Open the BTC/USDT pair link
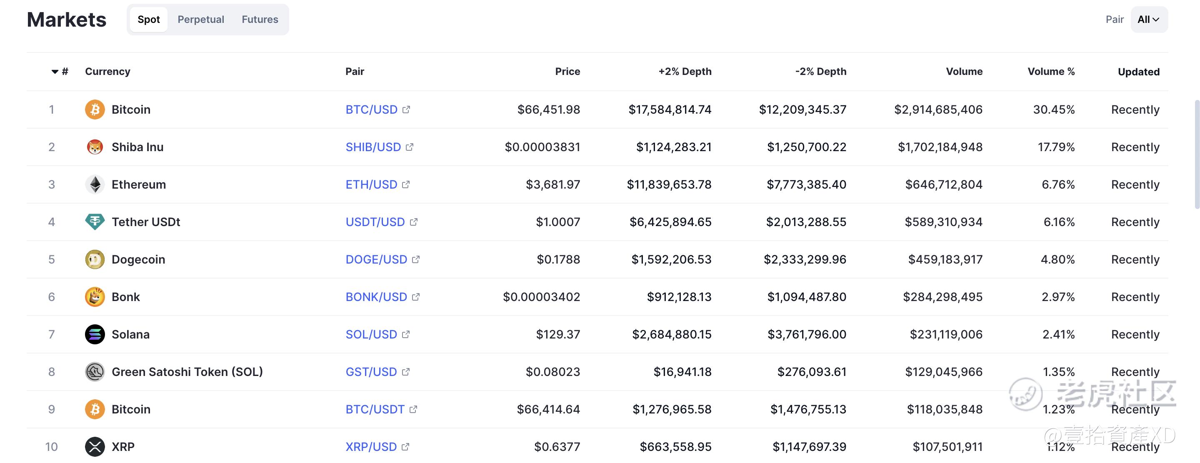Viewport: 1200px width, 463px height. click(375, 409)
